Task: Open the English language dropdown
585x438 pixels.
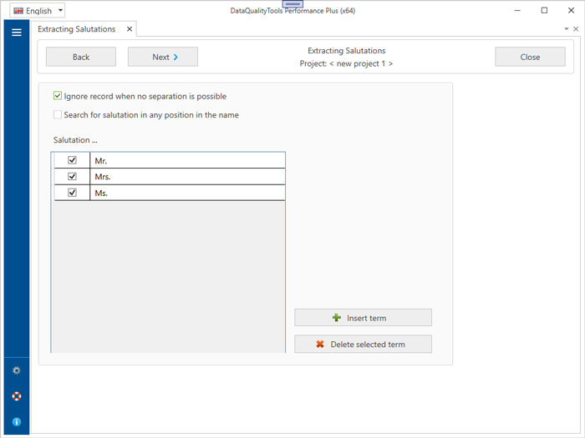Action: pyautogui.click(x=38, y=11)
